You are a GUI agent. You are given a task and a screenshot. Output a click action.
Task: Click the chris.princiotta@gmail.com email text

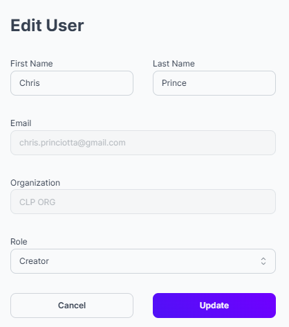point(73,143)
